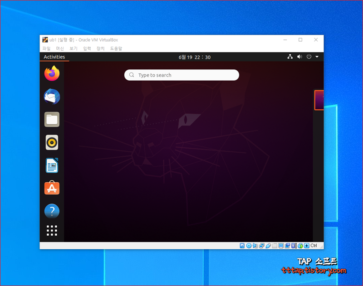Screen dimensions: 363x286
Task: Click the VirtualBox title bar app icon
Action: (45, 40)
